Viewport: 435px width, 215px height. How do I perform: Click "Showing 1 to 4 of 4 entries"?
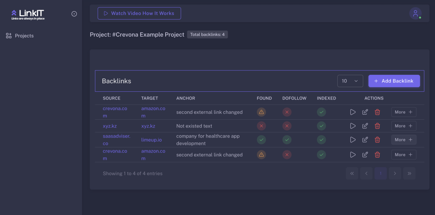click(133, 173)
